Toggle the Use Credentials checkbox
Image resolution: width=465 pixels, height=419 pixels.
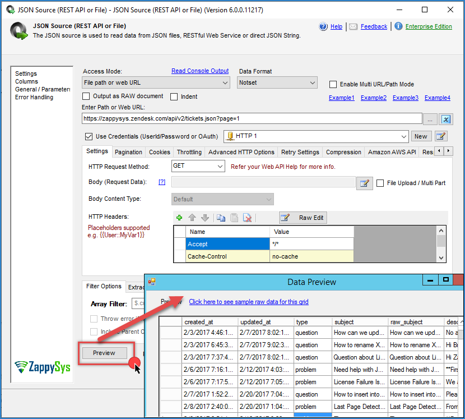click(89, 136)
